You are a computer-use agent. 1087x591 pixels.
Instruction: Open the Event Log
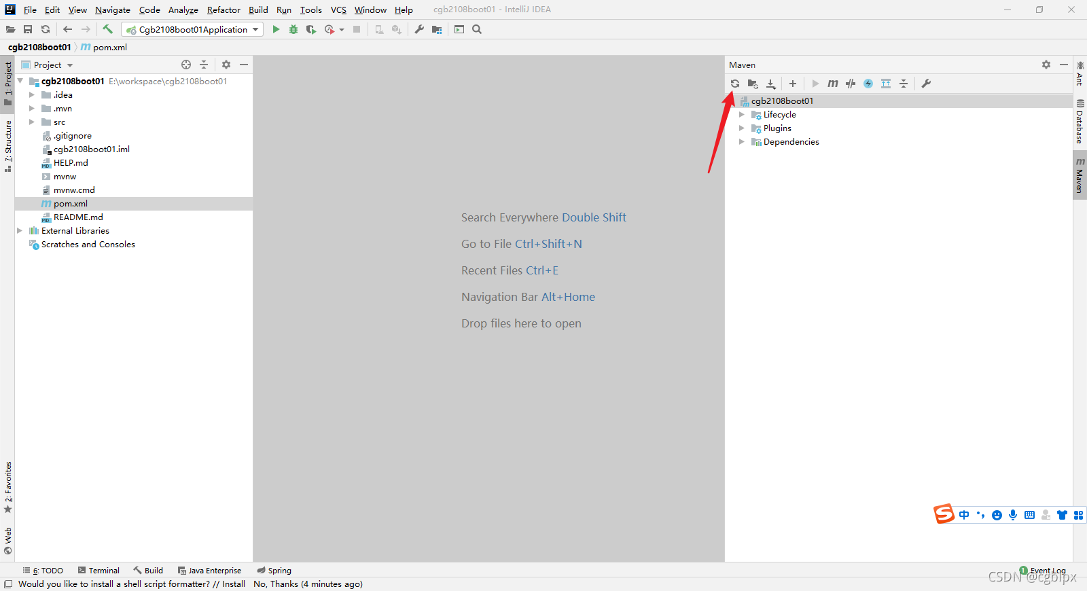[1043, 571]
